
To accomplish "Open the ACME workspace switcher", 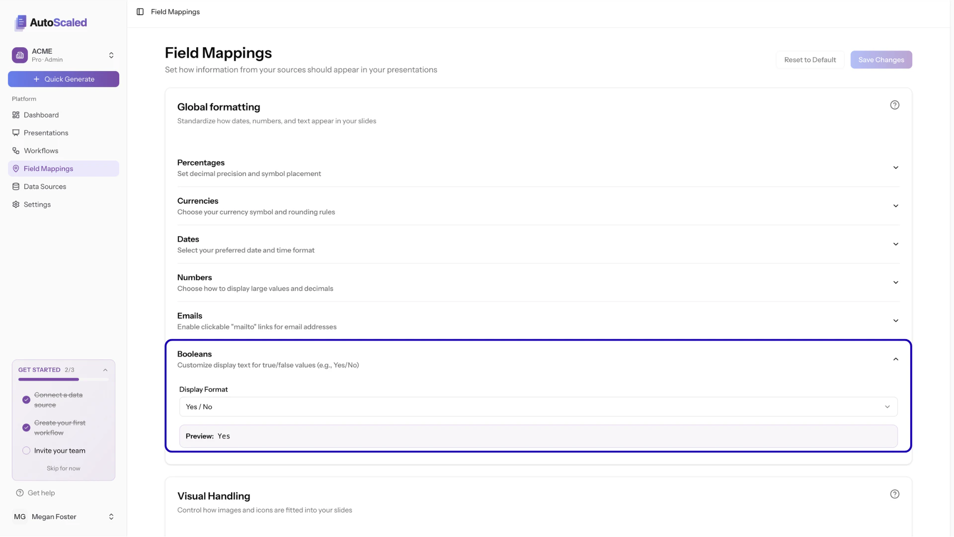I will (63, 55).
